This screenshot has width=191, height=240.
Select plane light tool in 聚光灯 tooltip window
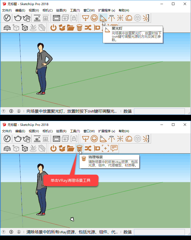(86, 18)
